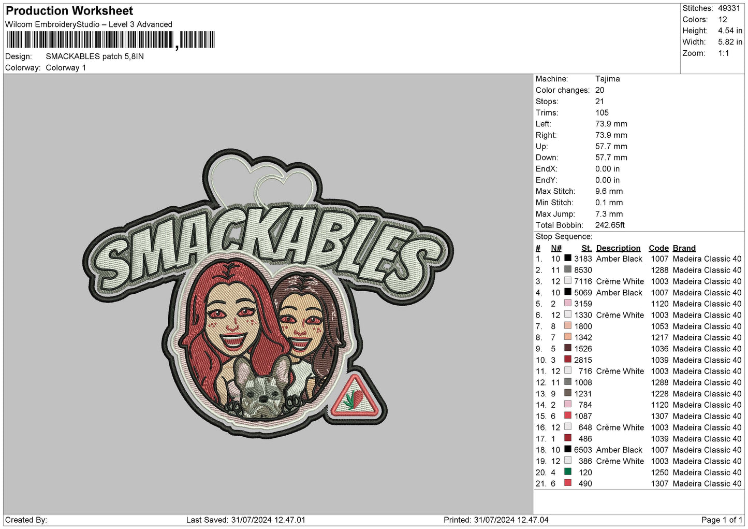Select the red swatch in stop row 21

[568, 483]
